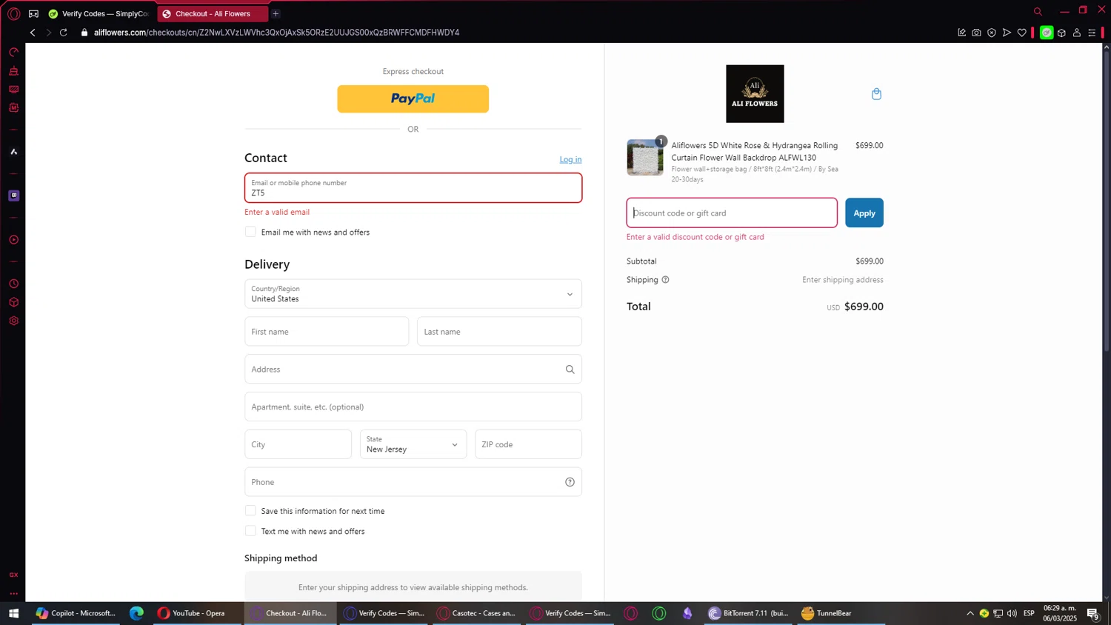Click the Ali Flowers store logo

755,93
